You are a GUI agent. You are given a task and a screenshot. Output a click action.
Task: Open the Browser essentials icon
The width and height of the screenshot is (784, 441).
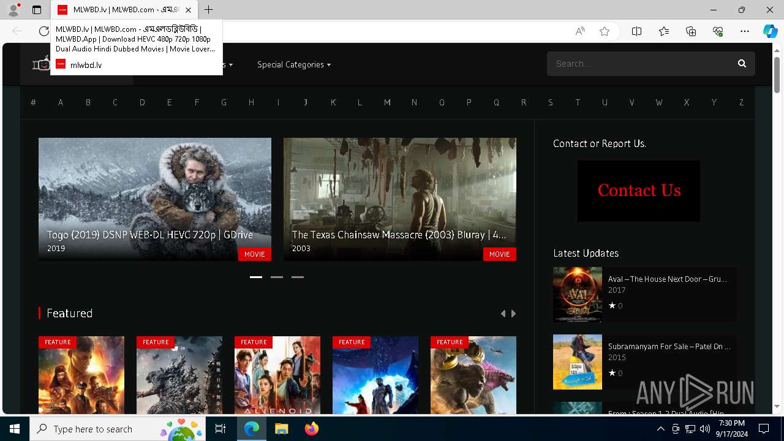coord(718,31)
